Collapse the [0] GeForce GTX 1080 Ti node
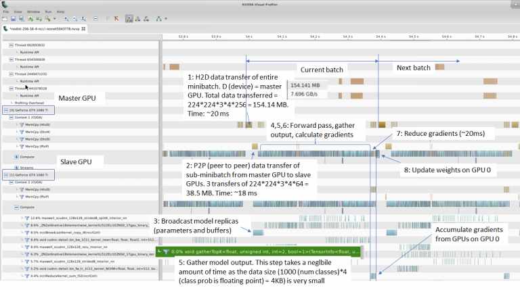 tap(5, 110)
